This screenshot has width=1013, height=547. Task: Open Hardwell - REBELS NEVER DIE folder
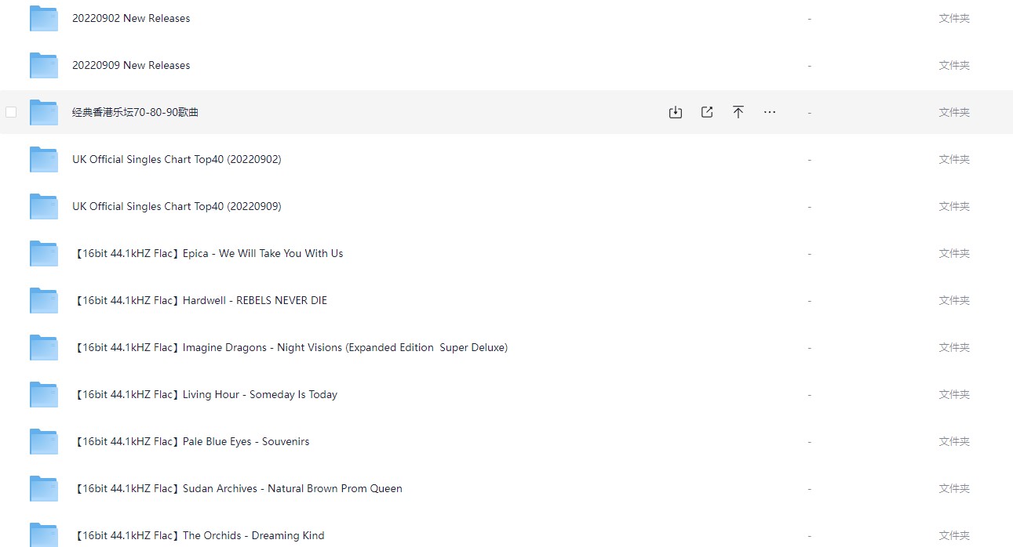[x=200, y=300]
